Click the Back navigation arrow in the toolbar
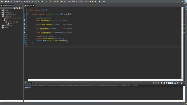 [x=96, y=1]
